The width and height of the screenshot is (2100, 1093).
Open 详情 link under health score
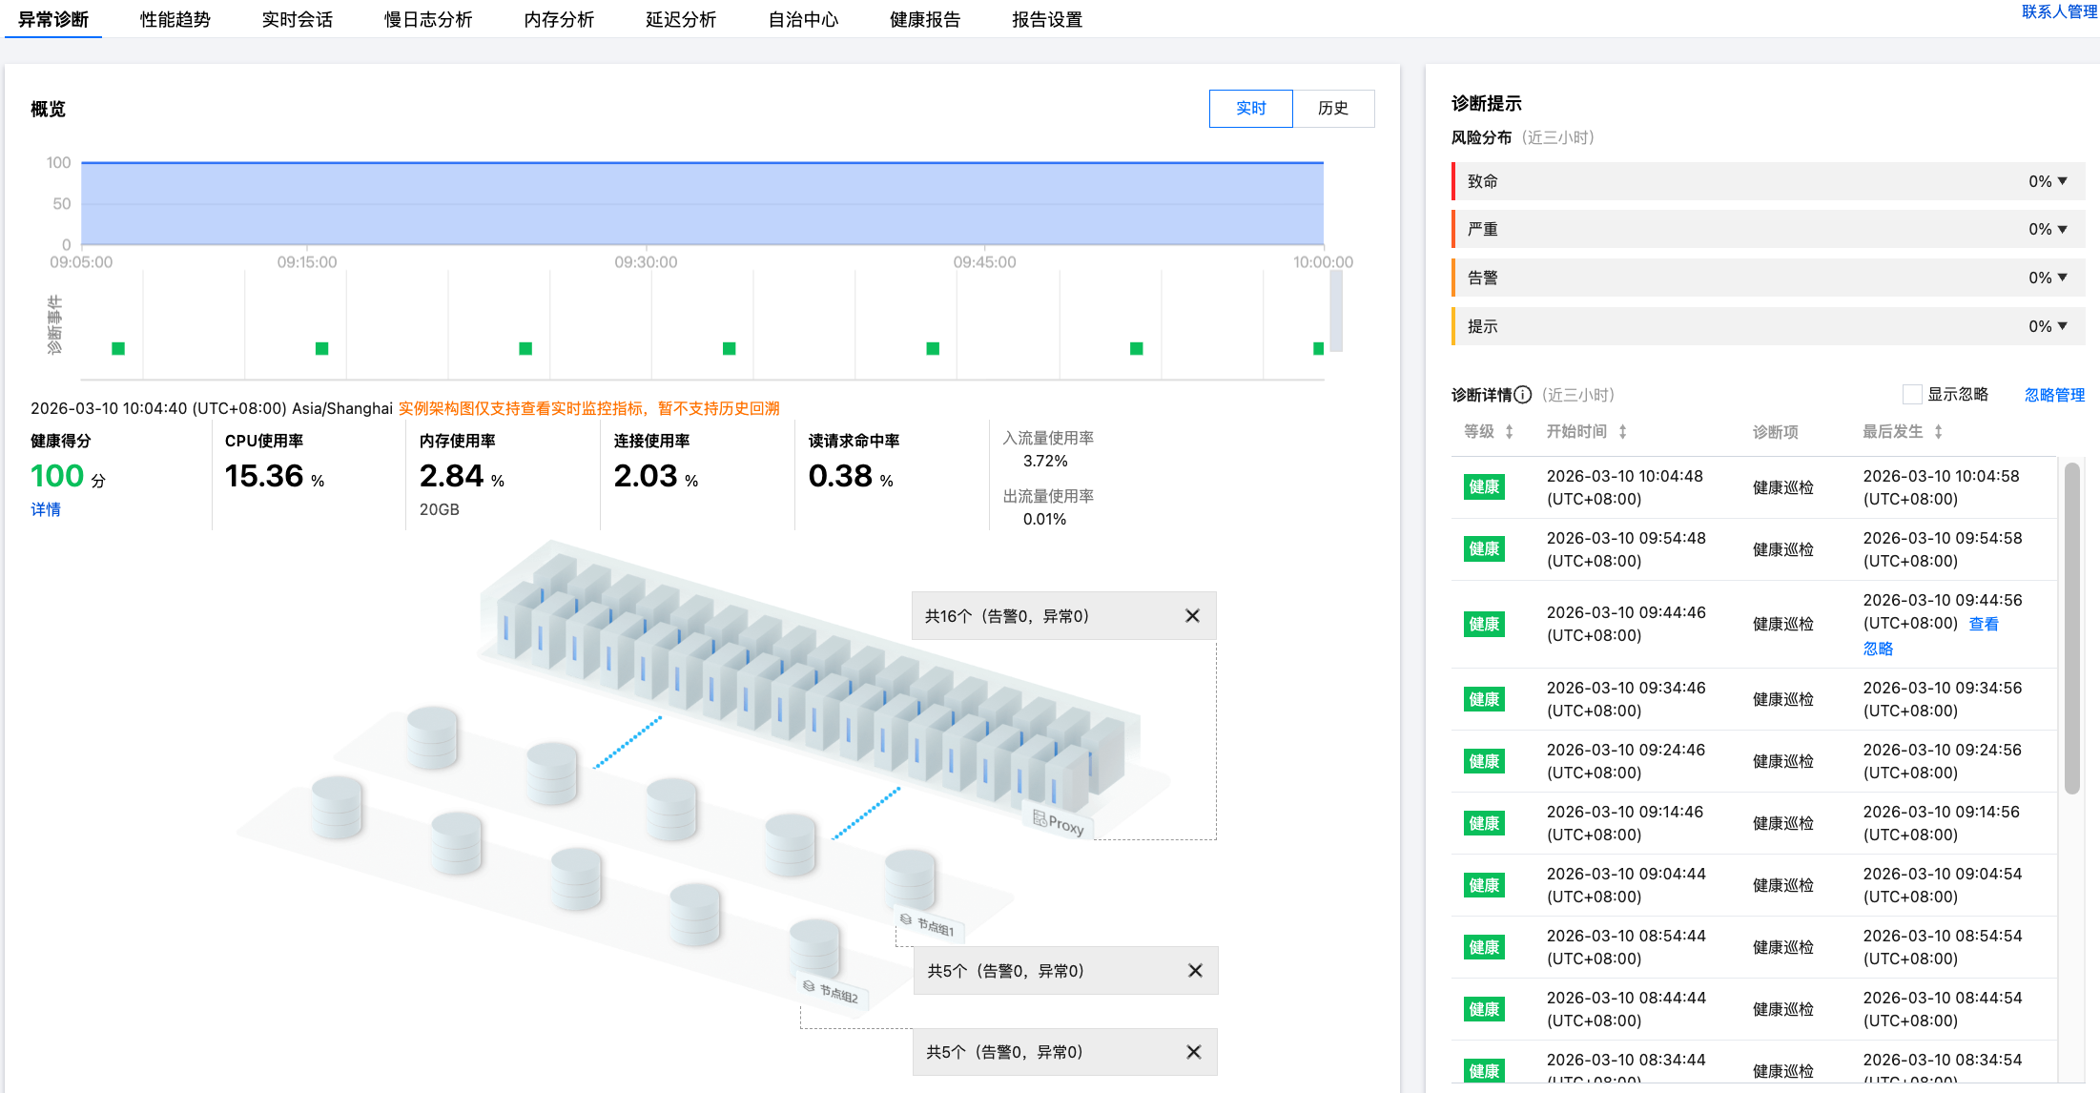[x=46, y=509]
